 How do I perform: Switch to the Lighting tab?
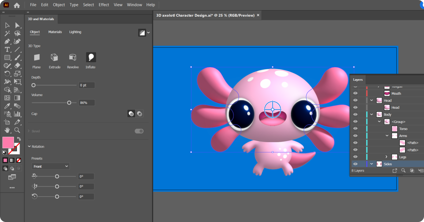point(75,32)
